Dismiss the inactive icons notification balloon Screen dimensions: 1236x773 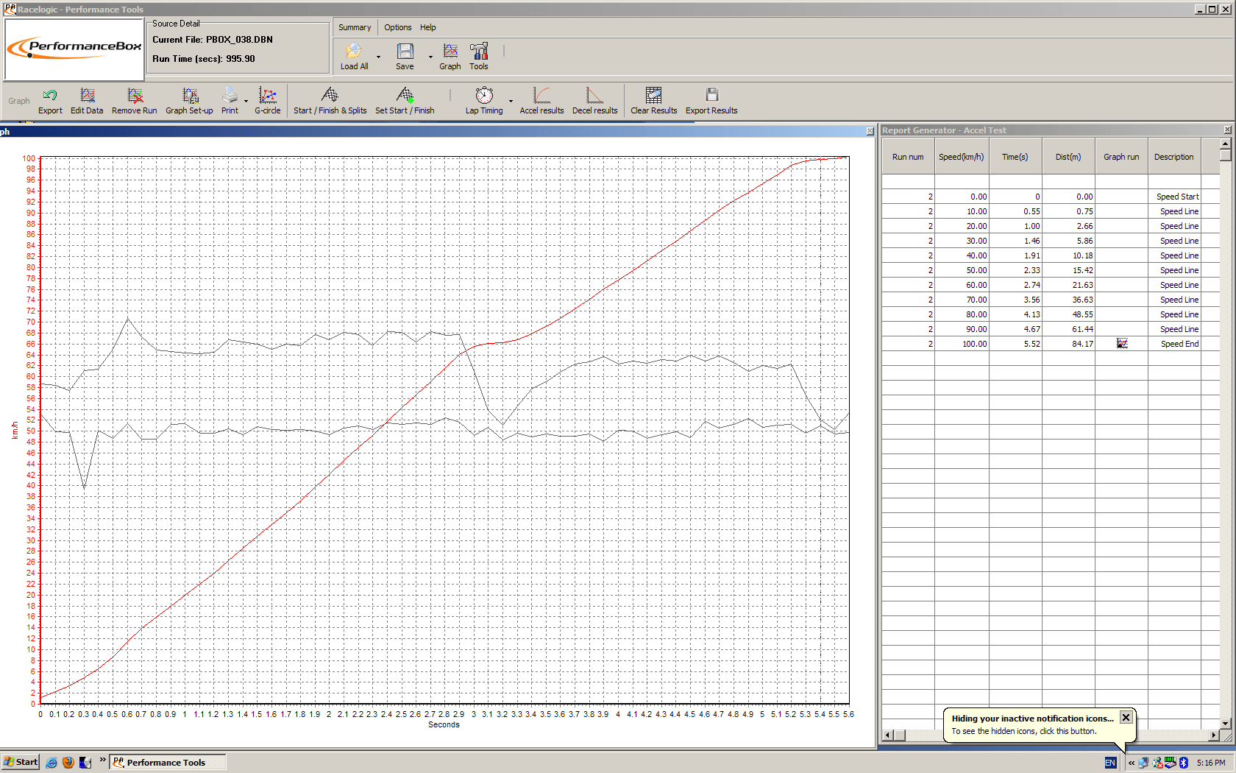1126,718
